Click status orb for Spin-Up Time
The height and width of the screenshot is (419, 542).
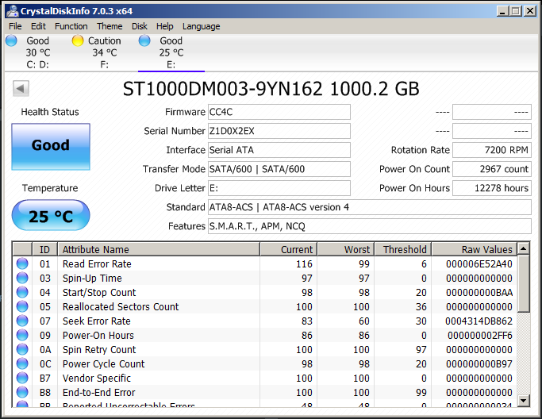pyautogui.click(x=22, y=278)
